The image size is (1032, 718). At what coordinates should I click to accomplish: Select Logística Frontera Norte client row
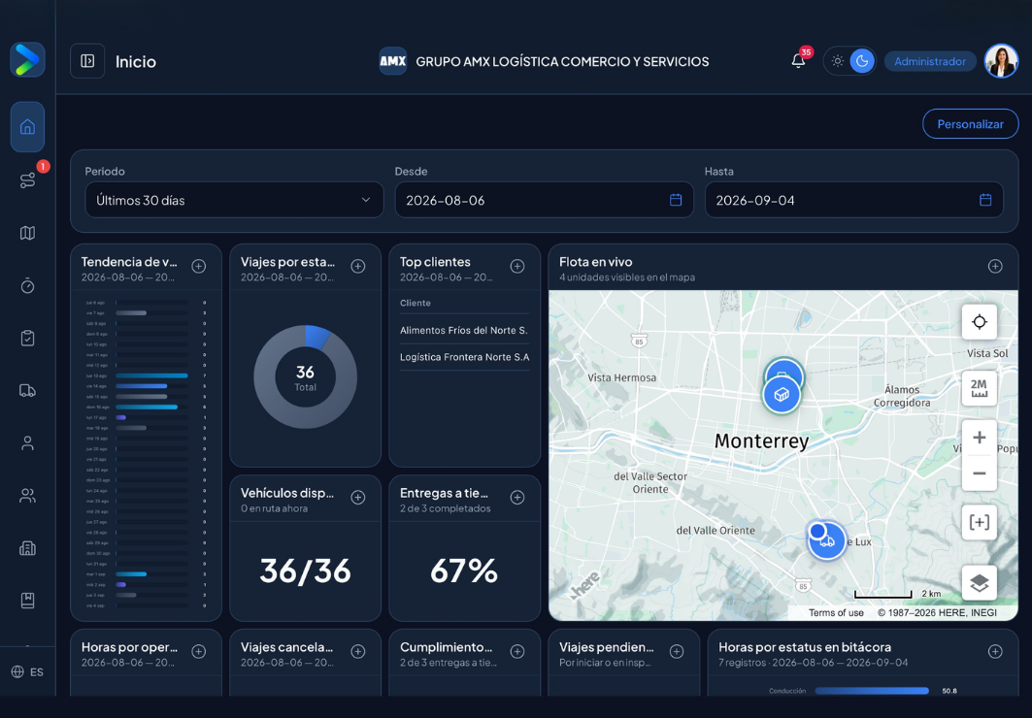click(465, 357)
